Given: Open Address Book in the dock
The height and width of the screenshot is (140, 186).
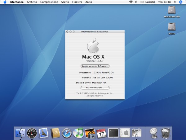Looking at the screenshot, I should [x=55, y=133].
